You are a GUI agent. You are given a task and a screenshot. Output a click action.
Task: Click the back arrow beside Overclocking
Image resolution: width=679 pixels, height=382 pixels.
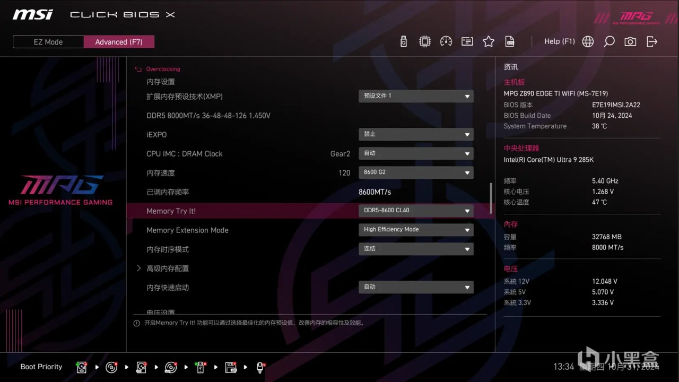click(x=138, y=69)
